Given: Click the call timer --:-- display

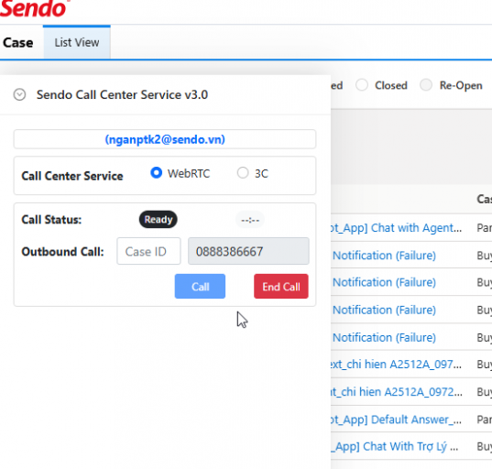Looking at the screenshot, I should [250, 220].
